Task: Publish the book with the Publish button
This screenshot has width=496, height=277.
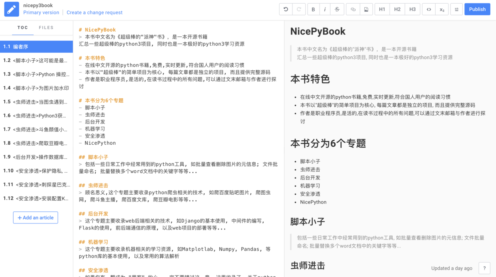Action: pos(477,9)
